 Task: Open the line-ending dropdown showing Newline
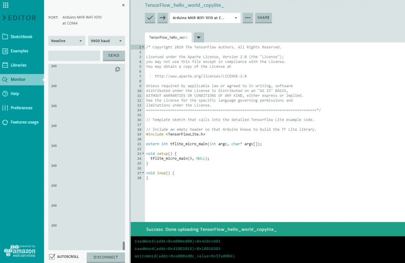[66, 41]
